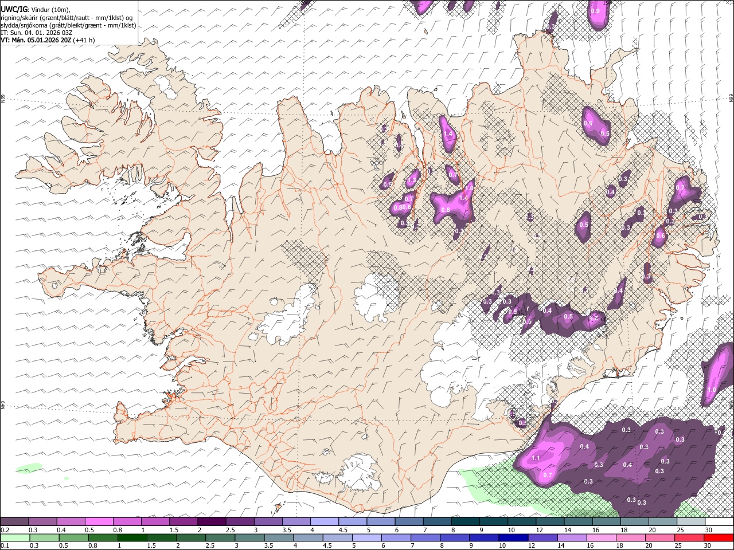734x550 pixels.
Task: Select the lower legend swatch between 5 and 6
Action: coord(366,537)
